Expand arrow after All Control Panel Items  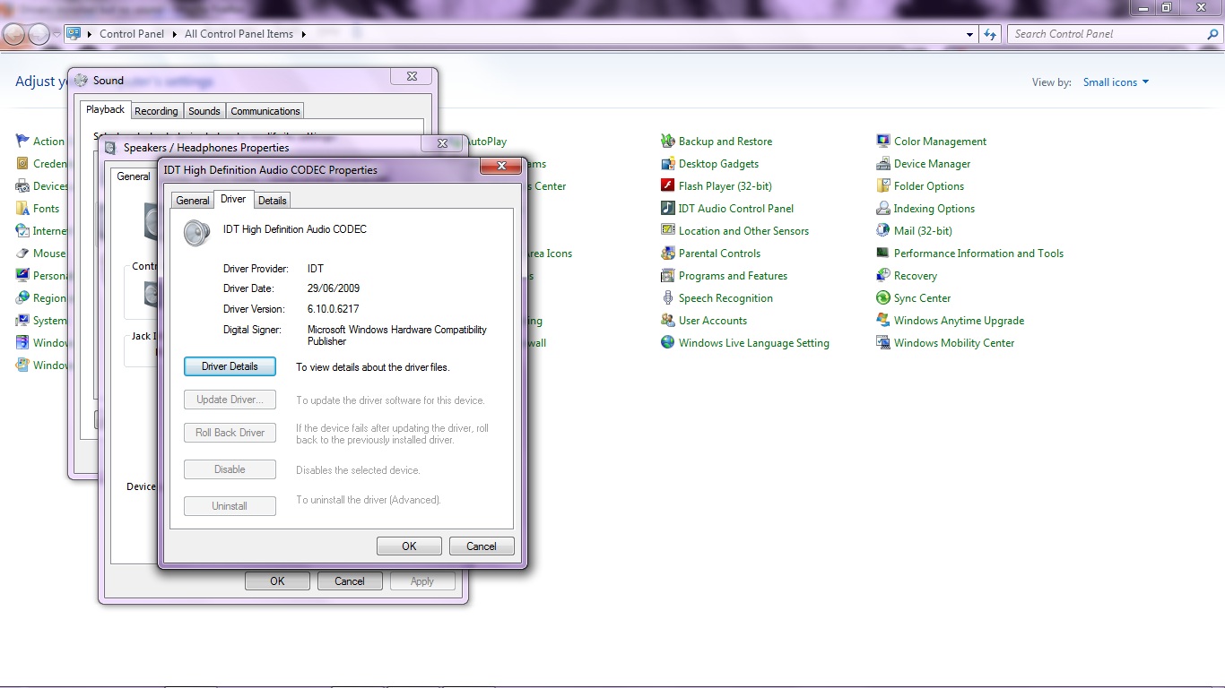(303, 34)
